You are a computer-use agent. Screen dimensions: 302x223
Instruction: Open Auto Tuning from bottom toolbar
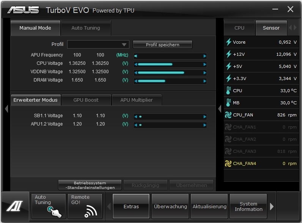pos(49,206)
